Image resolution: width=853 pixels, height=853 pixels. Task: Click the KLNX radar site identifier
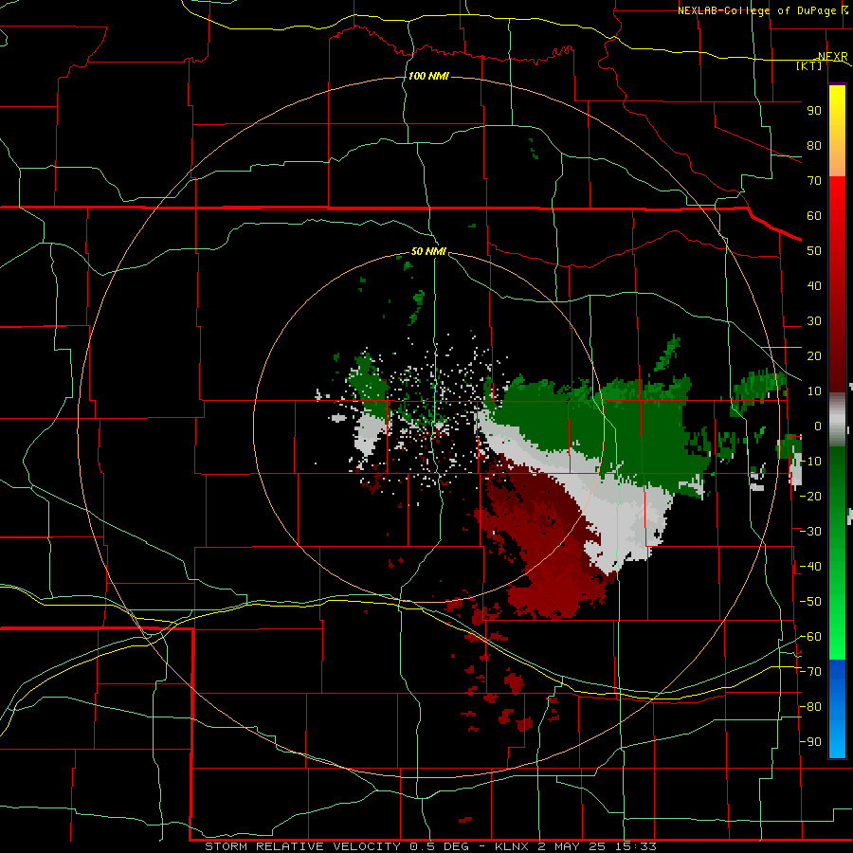pos(512,846)
